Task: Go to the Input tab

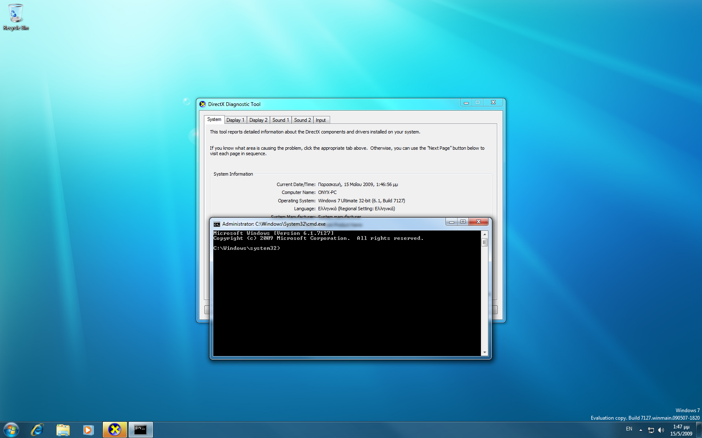Action: tap(320, 120)
